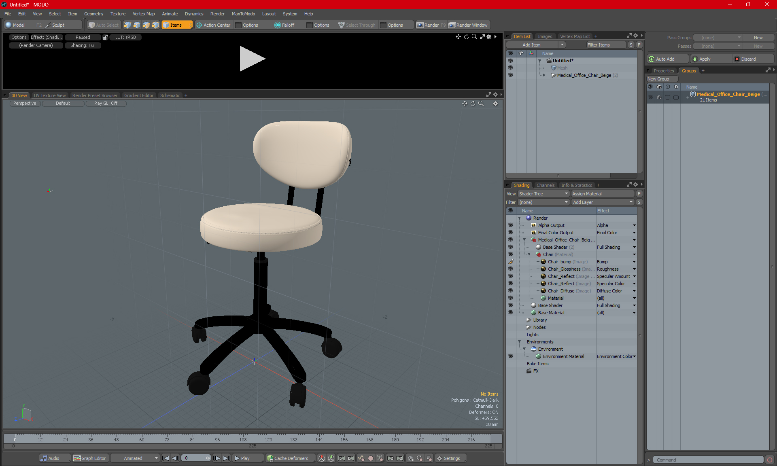Select Vertices selection mode icon

coord(127,25)
